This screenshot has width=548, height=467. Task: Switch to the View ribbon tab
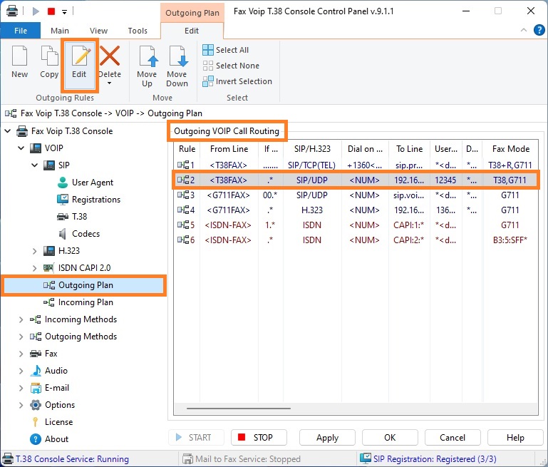coord(98,31)
